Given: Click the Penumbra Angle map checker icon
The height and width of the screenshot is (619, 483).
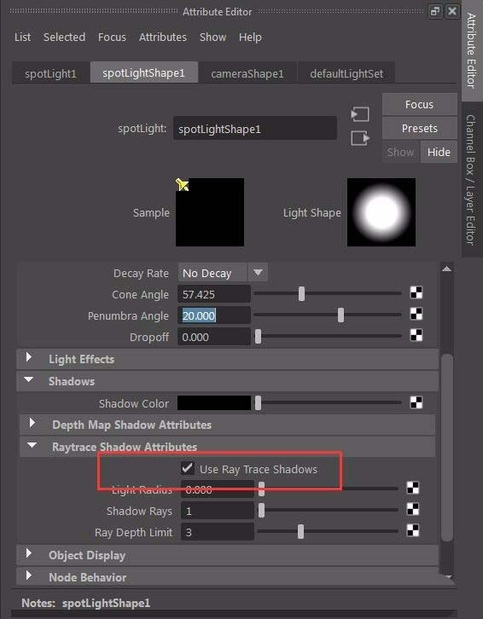Looking at the screenshot, I should point(416,314).
